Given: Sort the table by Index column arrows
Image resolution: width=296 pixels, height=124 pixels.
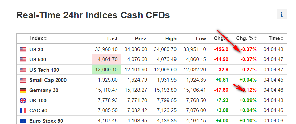Looking at the screenshot, I should tap(45, 39).
